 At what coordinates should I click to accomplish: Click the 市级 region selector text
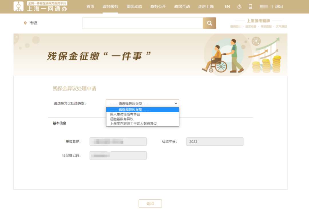[33, 23]
